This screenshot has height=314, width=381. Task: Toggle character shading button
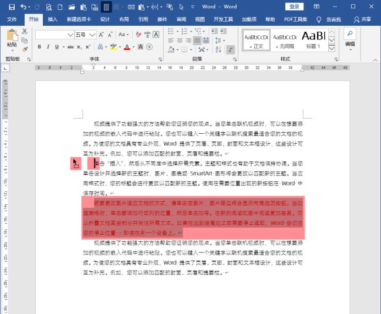(140, 47)
